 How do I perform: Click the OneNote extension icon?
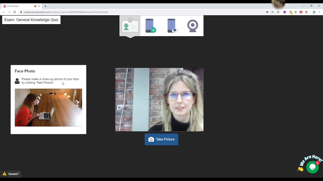click(285, 12)
